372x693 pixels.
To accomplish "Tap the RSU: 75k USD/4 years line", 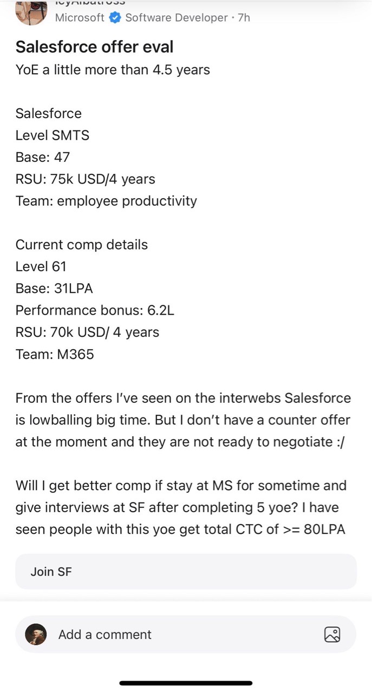I will [x=85, y=179].
